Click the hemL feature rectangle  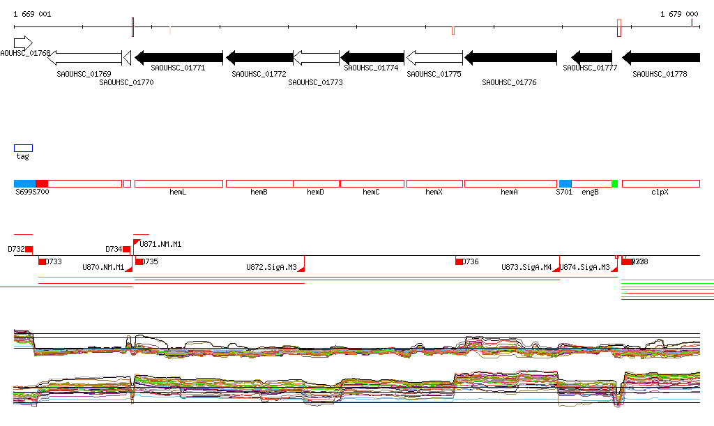coord(179,184)
